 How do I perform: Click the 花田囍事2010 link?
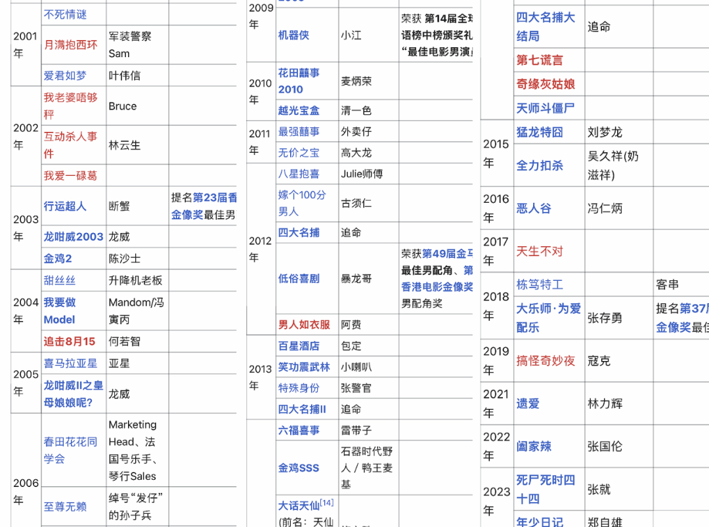[299, 81]
